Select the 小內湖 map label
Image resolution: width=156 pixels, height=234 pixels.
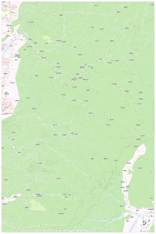[101, 29]
